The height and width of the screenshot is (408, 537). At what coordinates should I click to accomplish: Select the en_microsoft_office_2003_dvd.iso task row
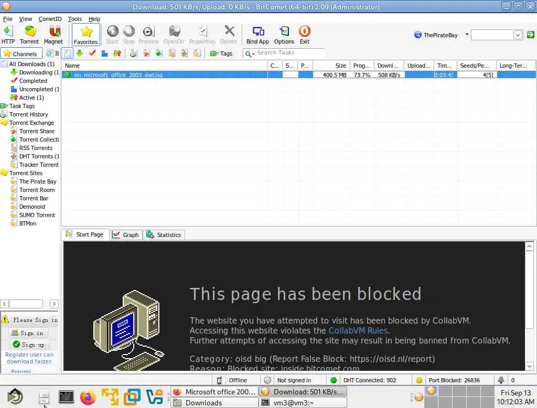tap(298, 74)
